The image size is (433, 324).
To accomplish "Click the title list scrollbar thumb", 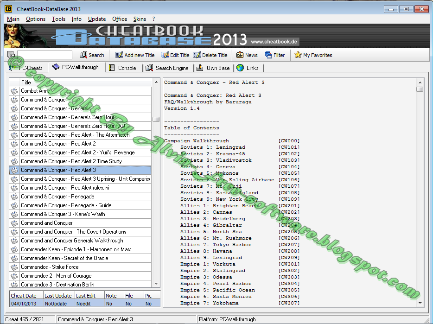I will (156, 119).
